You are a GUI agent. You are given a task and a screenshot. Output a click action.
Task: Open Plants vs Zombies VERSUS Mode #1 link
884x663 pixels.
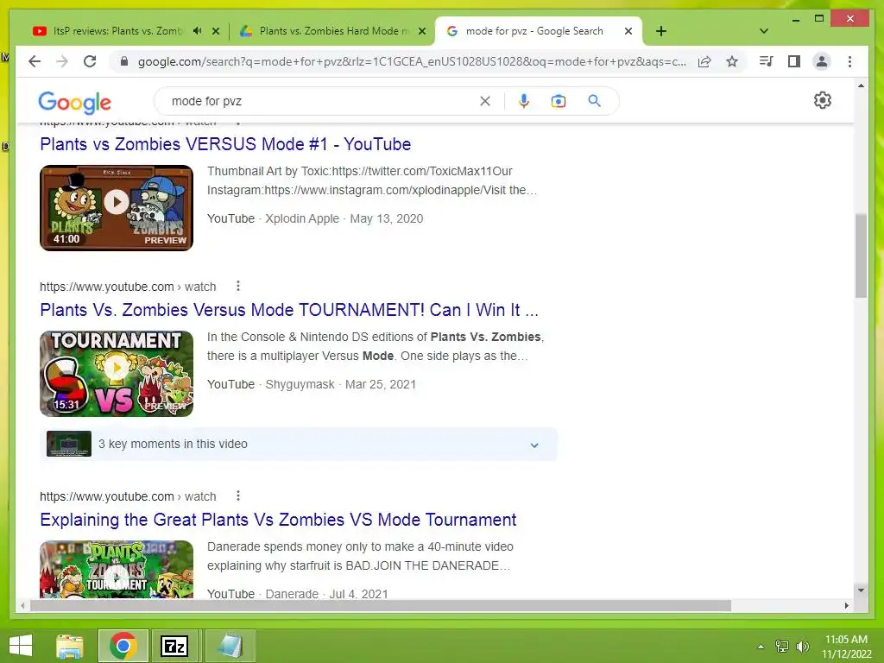pos(225,144)
